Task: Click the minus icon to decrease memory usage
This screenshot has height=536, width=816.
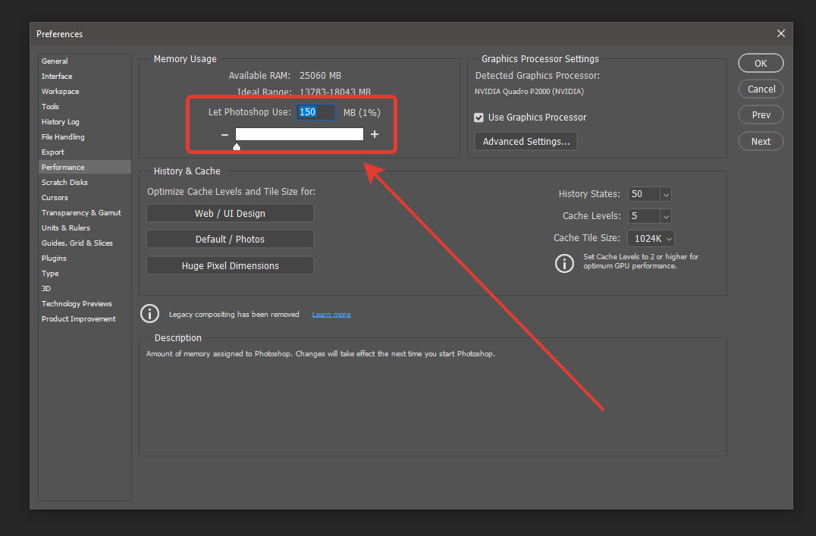Action: [x=224, y=134]
